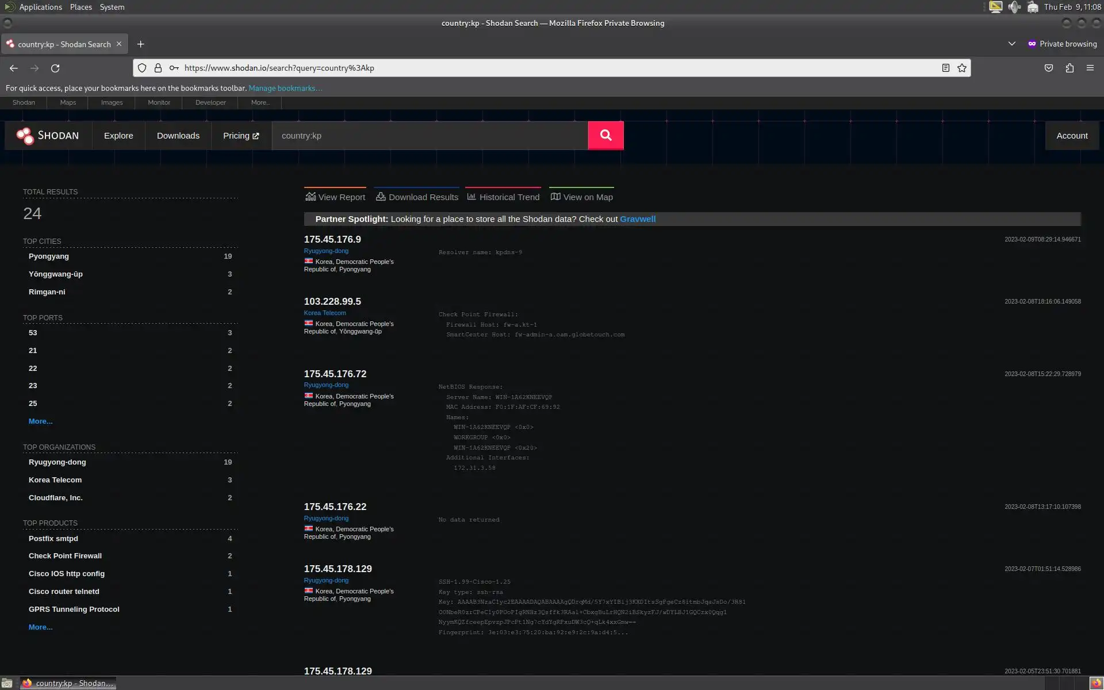Bookmark this page with the star icon
Viewport: 1104px width, 690px height.
coord(962,68)
